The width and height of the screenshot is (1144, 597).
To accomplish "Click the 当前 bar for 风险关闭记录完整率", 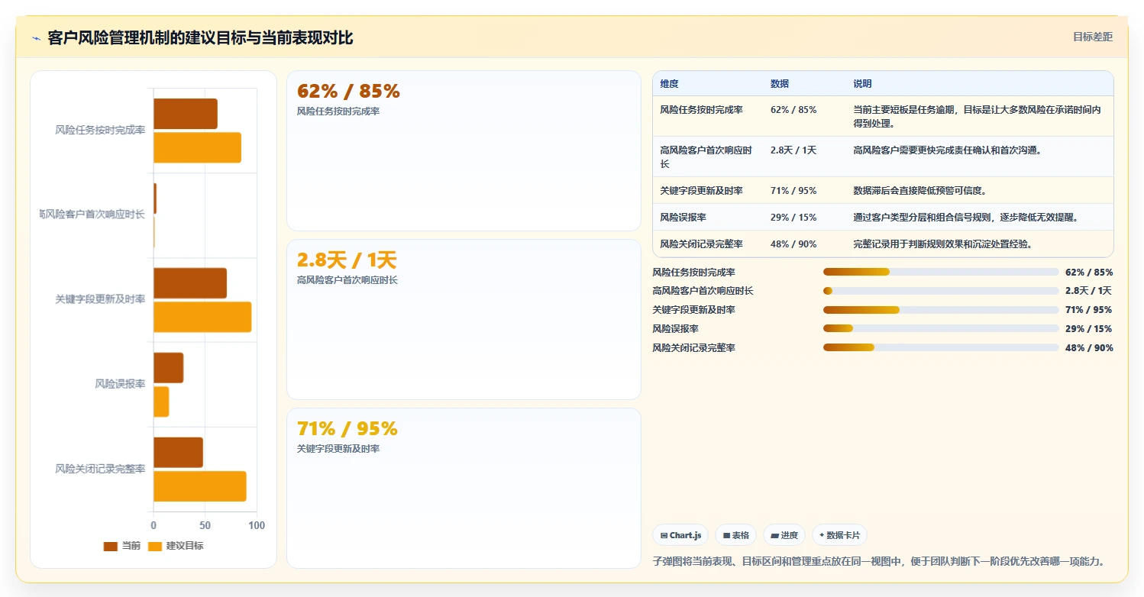I will point(178,453).
